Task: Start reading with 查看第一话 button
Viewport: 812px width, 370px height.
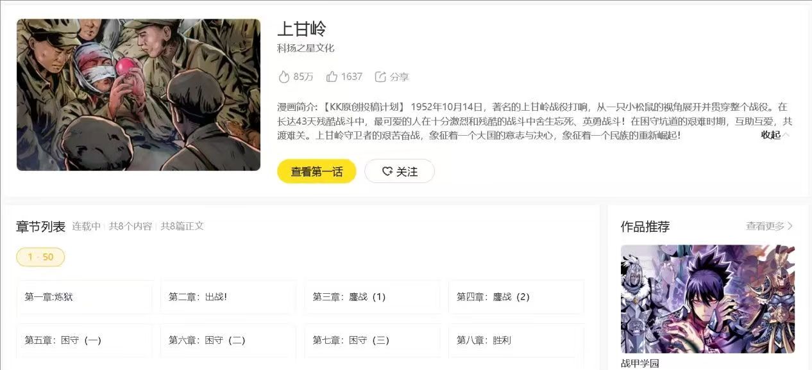Action: [x=317, y=171]
